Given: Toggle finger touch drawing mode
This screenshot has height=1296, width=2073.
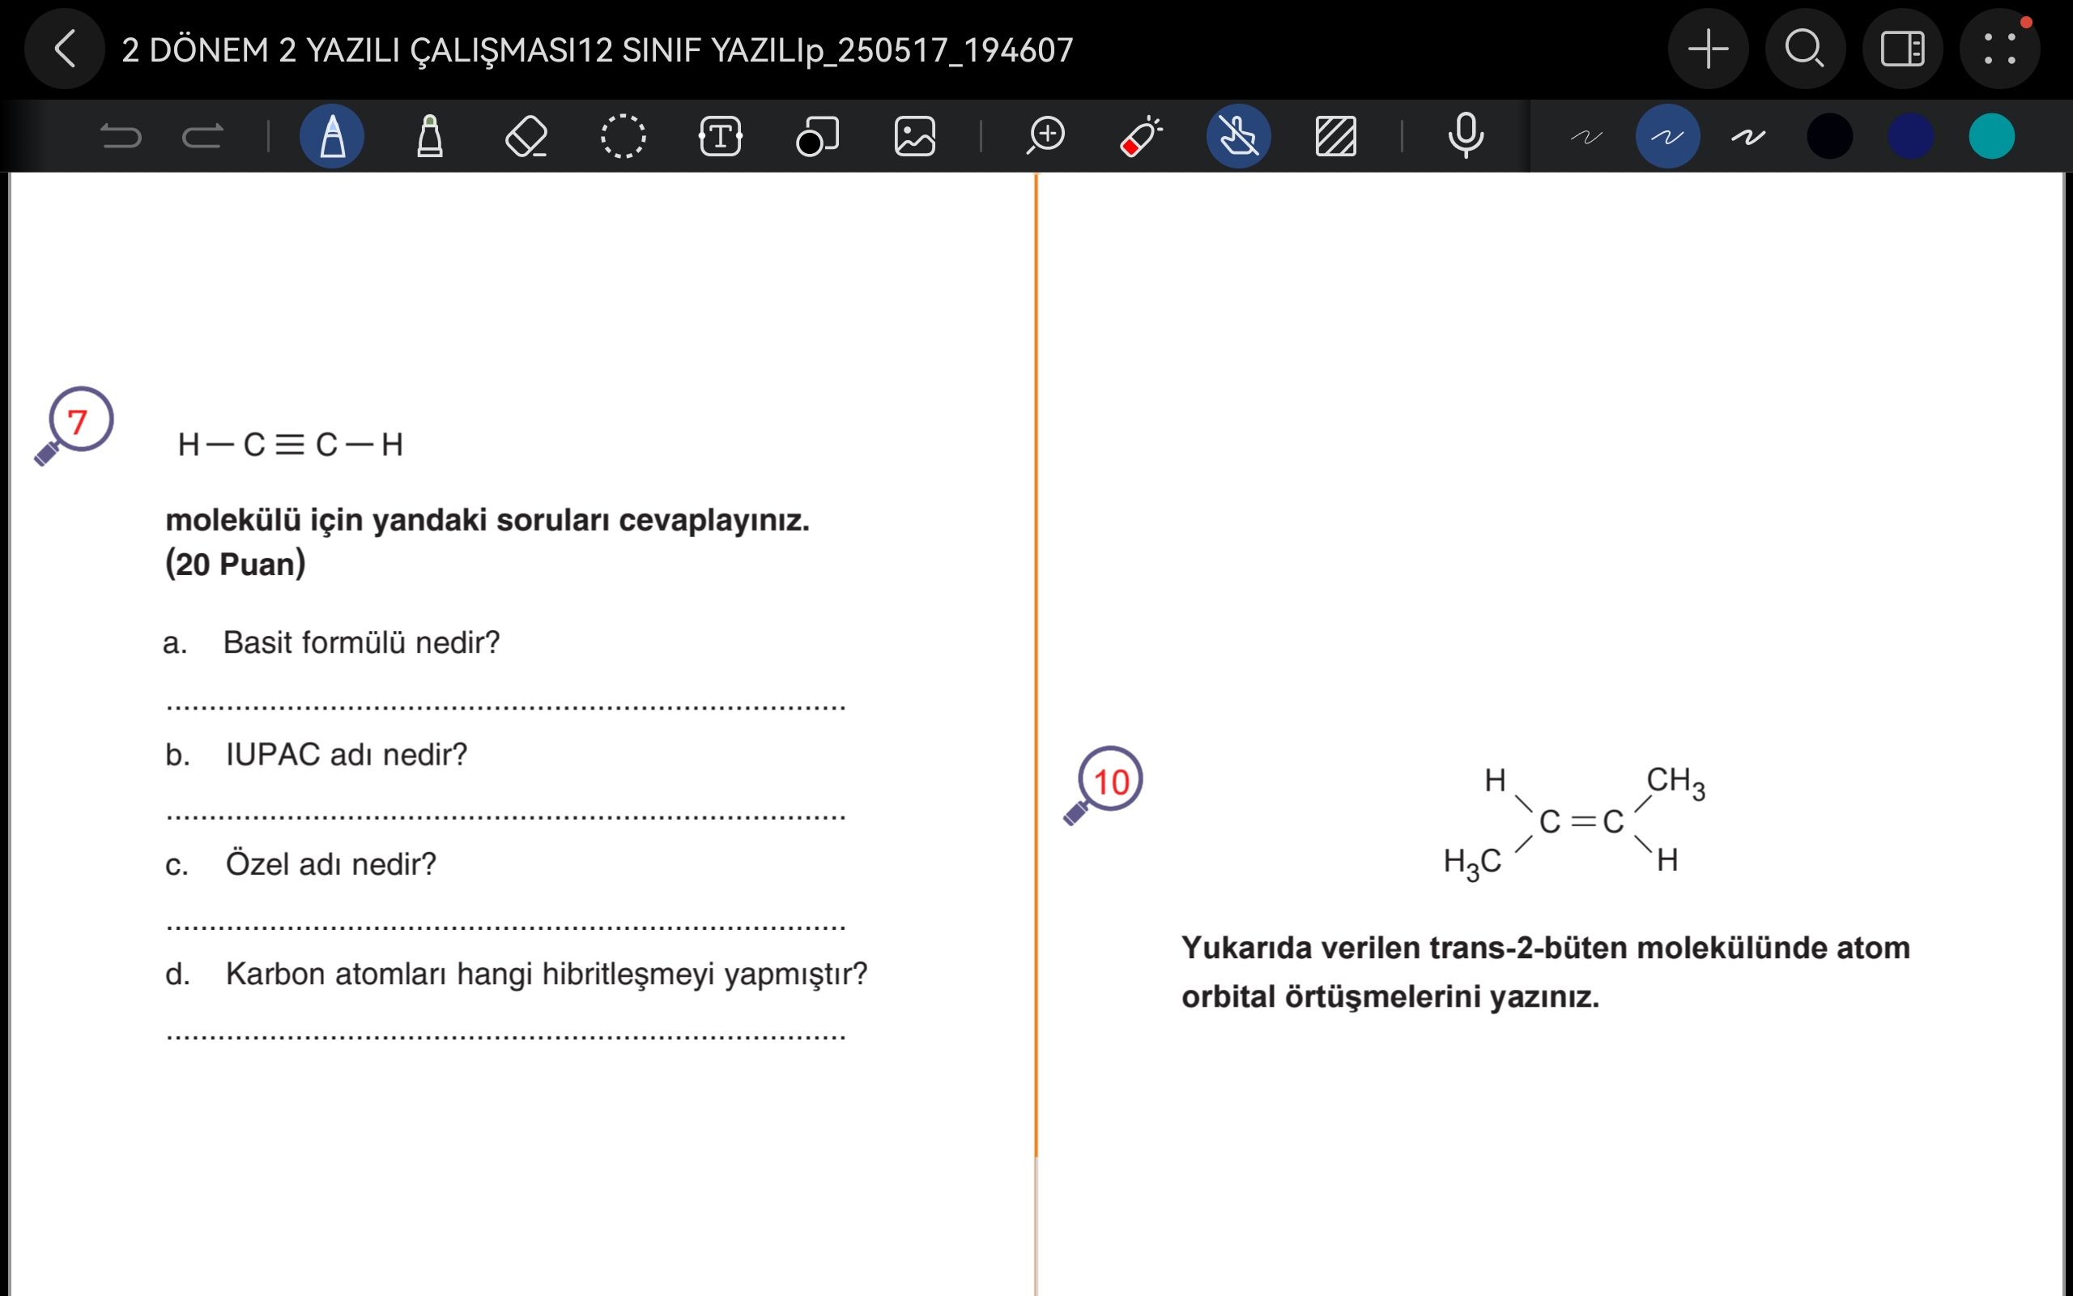Looking at the screenshot, I should (x=1238, y=136).
